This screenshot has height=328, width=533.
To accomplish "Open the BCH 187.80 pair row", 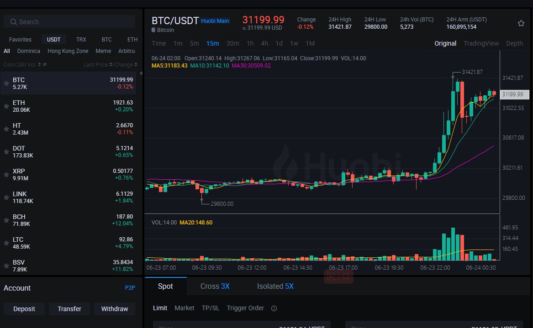I will click(x=68, y=220).
